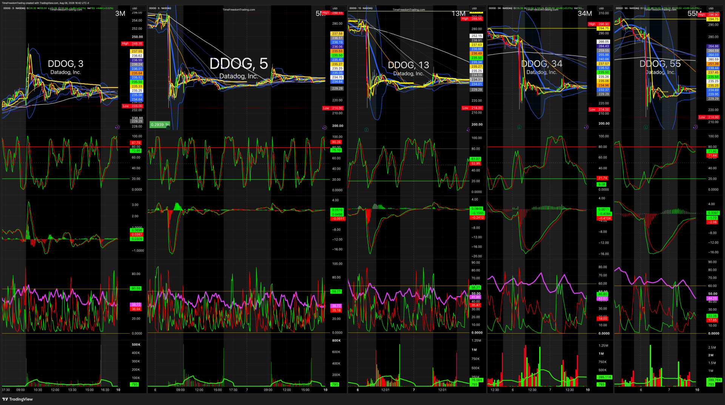The width and height of the screenshot is (725, 405).
Task: Click the 'DDOG · 34 · NASDAQ' symbol title
Action: tap(501, 8)
